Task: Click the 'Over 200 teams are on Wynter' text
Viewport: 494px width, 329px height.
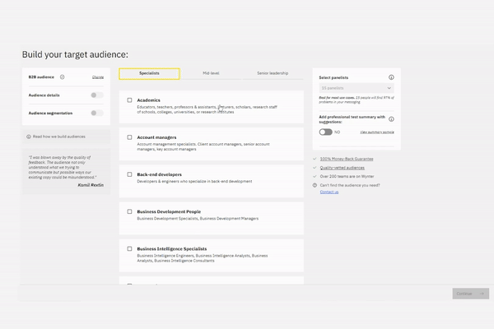Action: point(347,177)
